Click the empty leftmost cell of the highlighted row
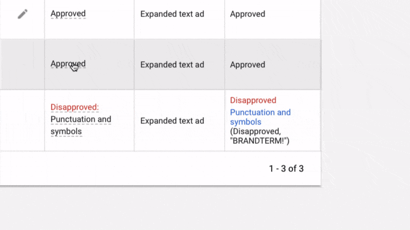Viewport: 410px width, 230px height. [22, 65]
